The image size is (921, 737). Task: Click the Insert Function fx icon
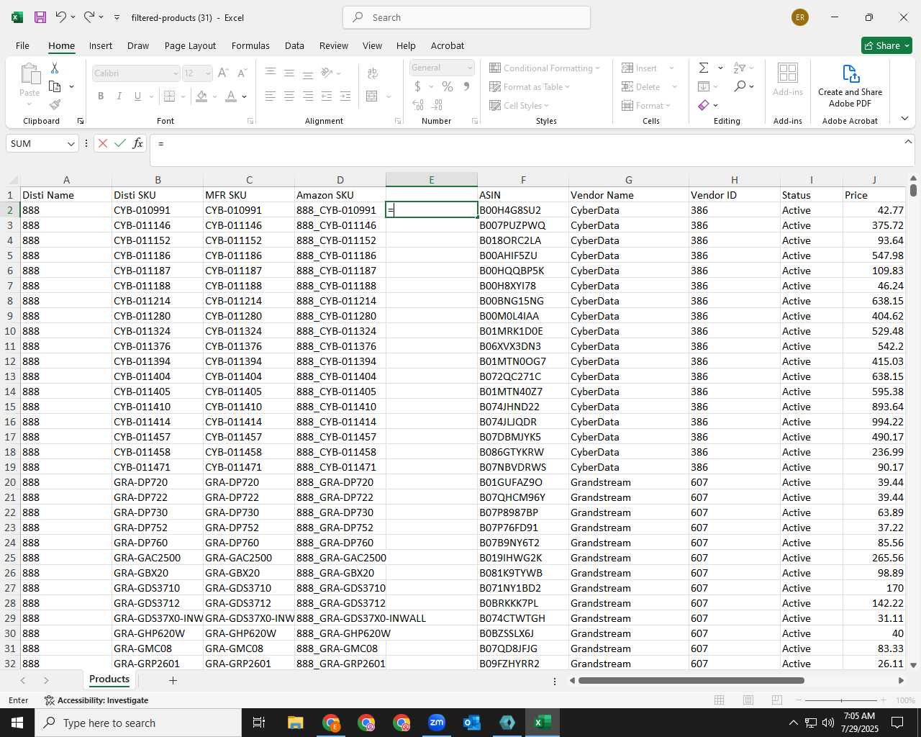137,143
